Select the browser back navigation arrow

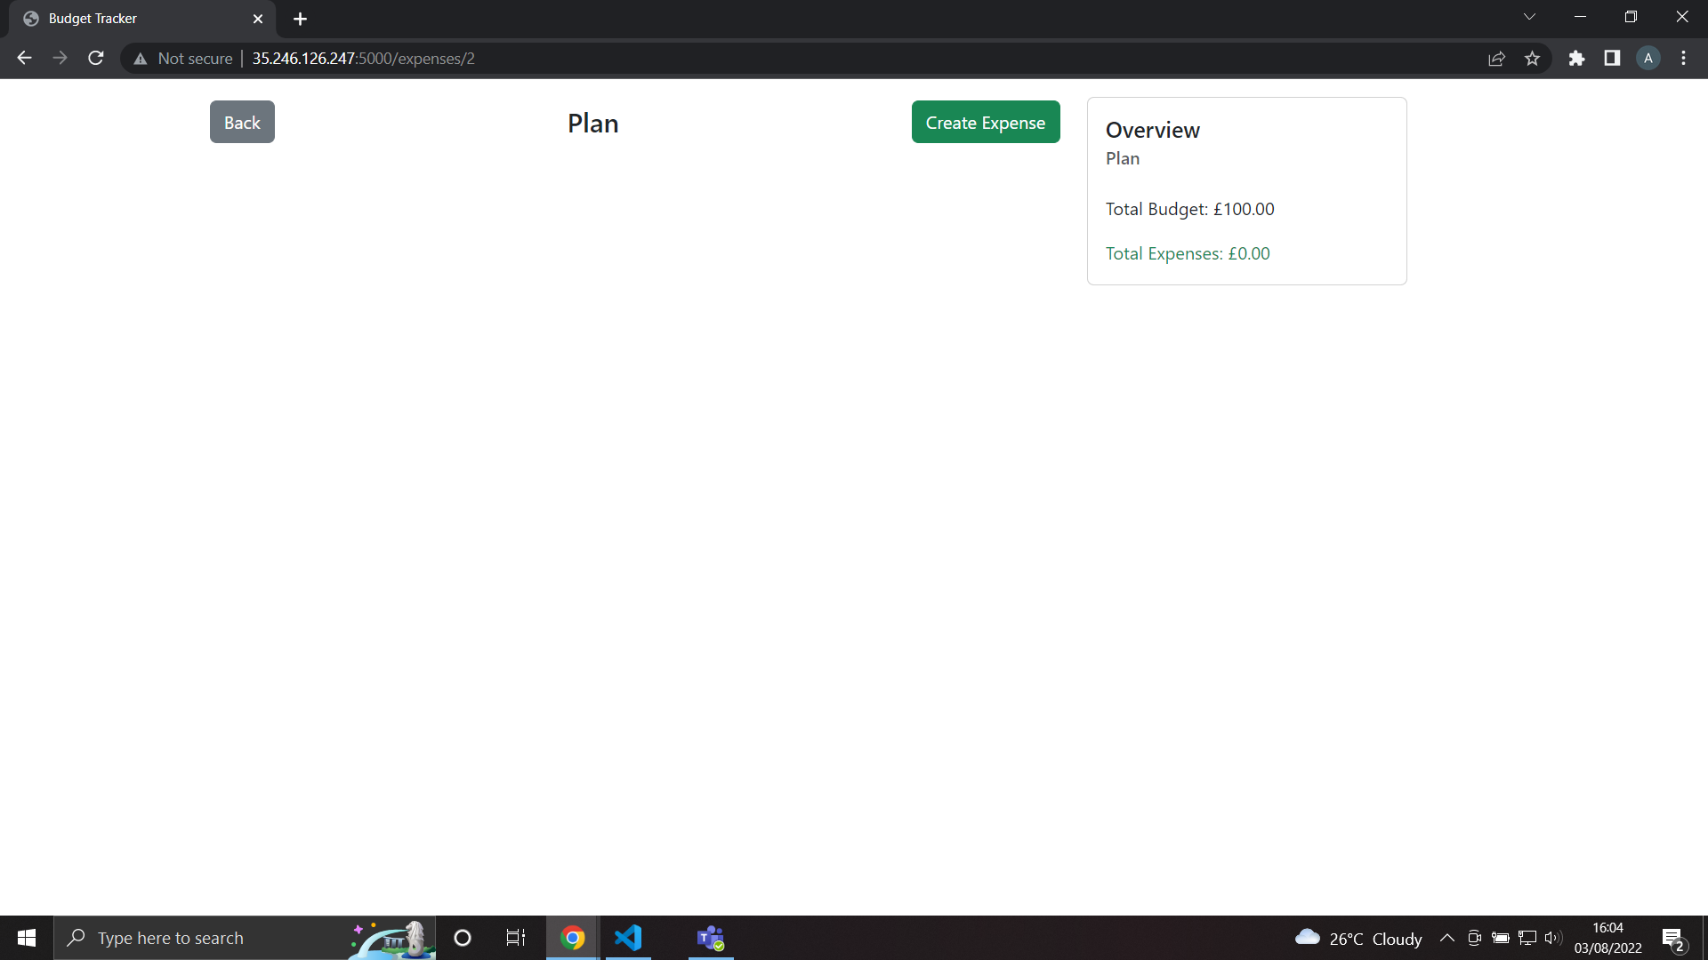click(23, 58)
